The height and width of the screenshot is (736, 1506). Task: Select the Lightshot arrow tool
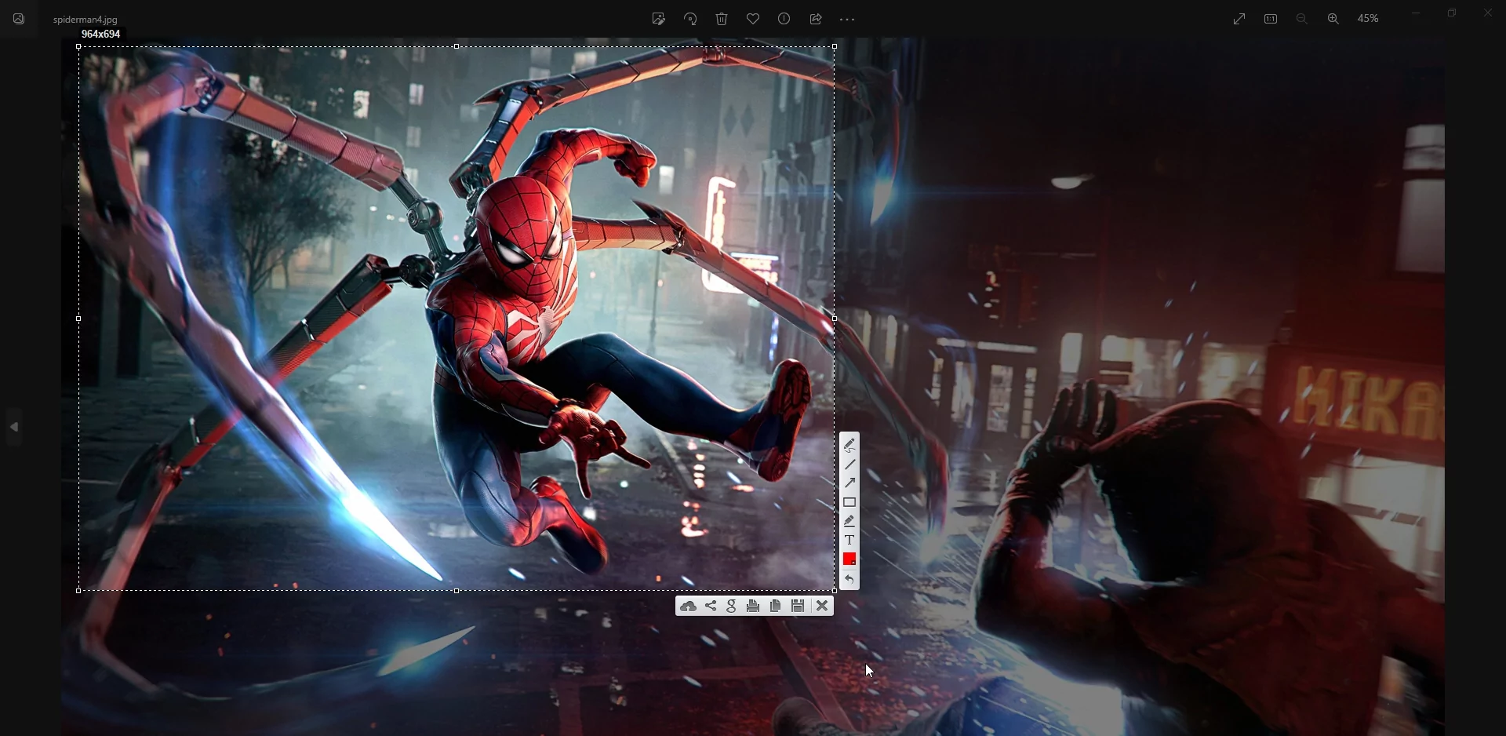coord(849,483)
